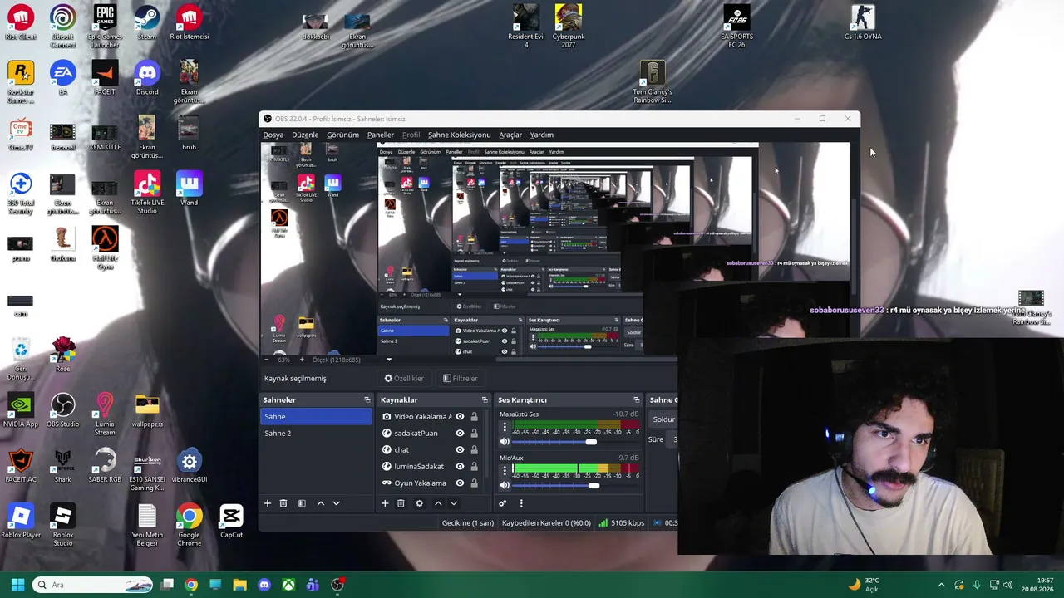Zoom in the preview with plus button

pos(302,360)
